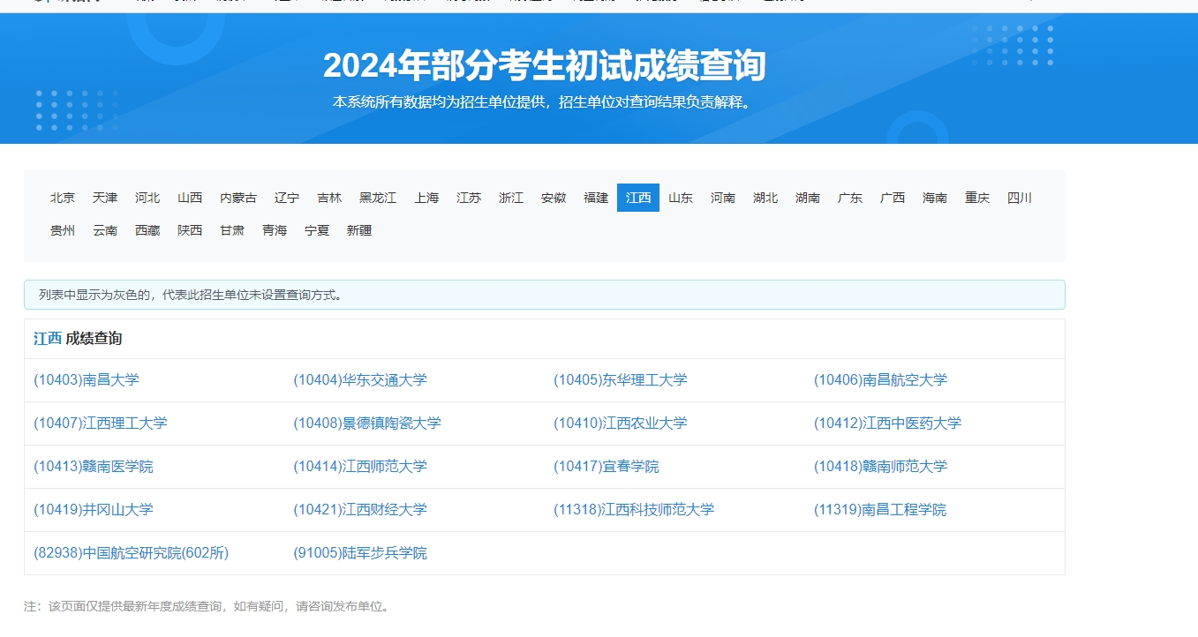This screenshot has width=1198, height=637.
Task: Open (10404)华东交通大学 link
Action: (360, 380)
